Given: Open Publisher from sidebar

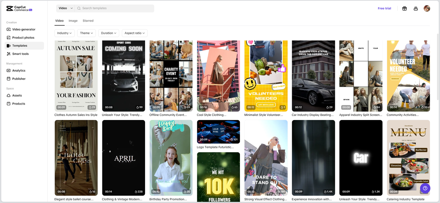Looking at the screenshot, I should (x=19, y=79).
